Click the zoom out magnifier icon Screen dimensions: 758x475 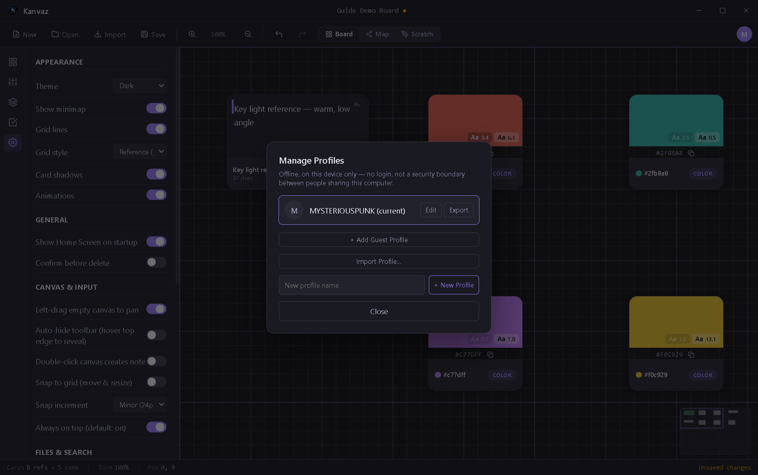(x=248, y=34)
